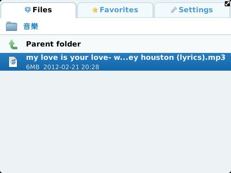The image size is (231, 173).
Task: Open the Favorites tab
Action: (x=115, y=10)
